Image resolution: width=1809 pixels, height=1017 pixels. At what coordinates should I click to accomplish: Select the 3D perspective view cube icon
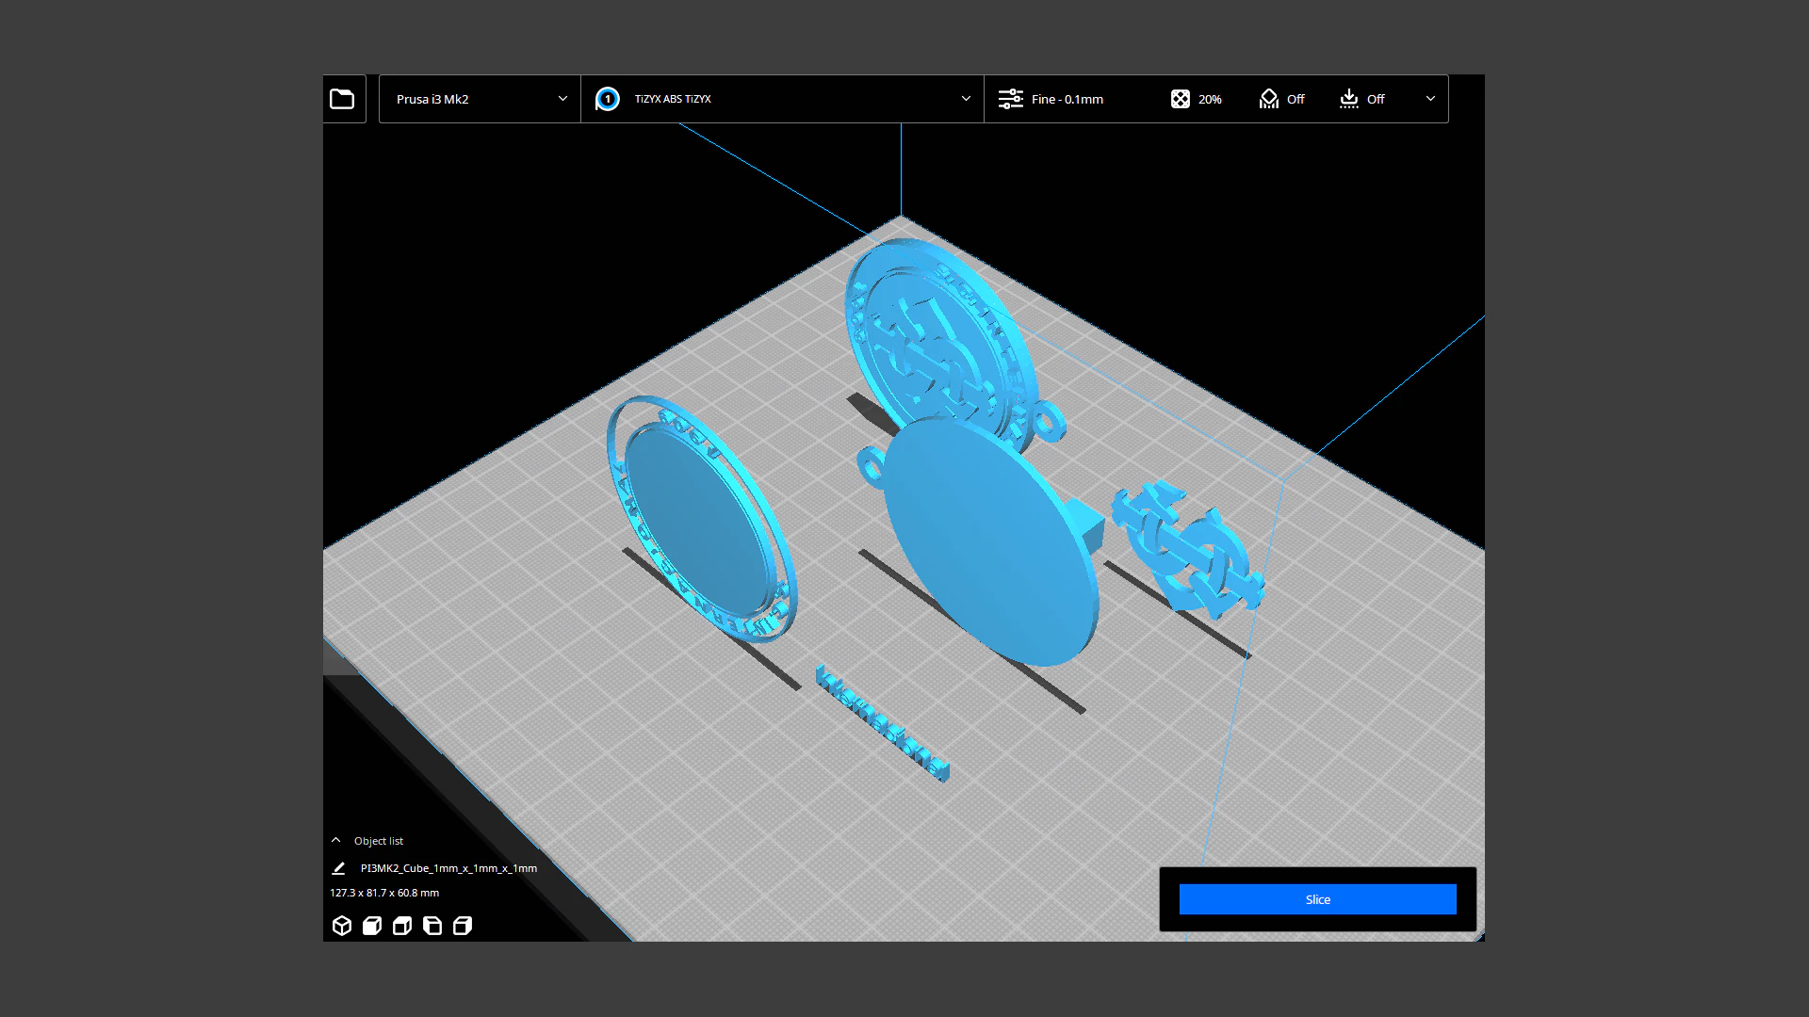[342, 926]
